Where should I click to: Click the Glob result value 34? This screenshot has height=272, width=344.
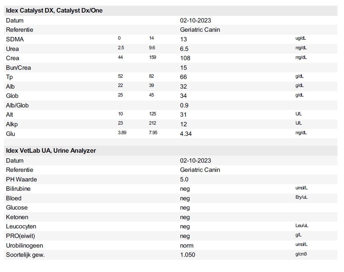tap(183, 96)
